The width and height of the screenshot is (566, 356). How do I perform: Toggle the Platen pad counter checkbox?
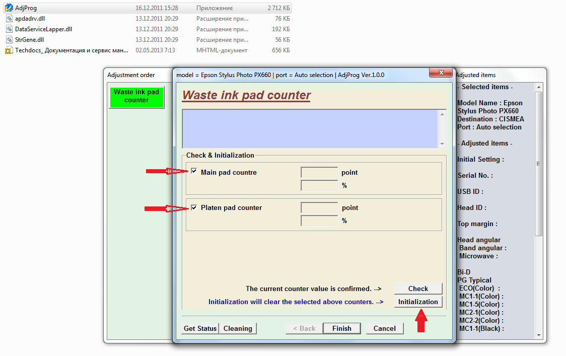point(194,207)
